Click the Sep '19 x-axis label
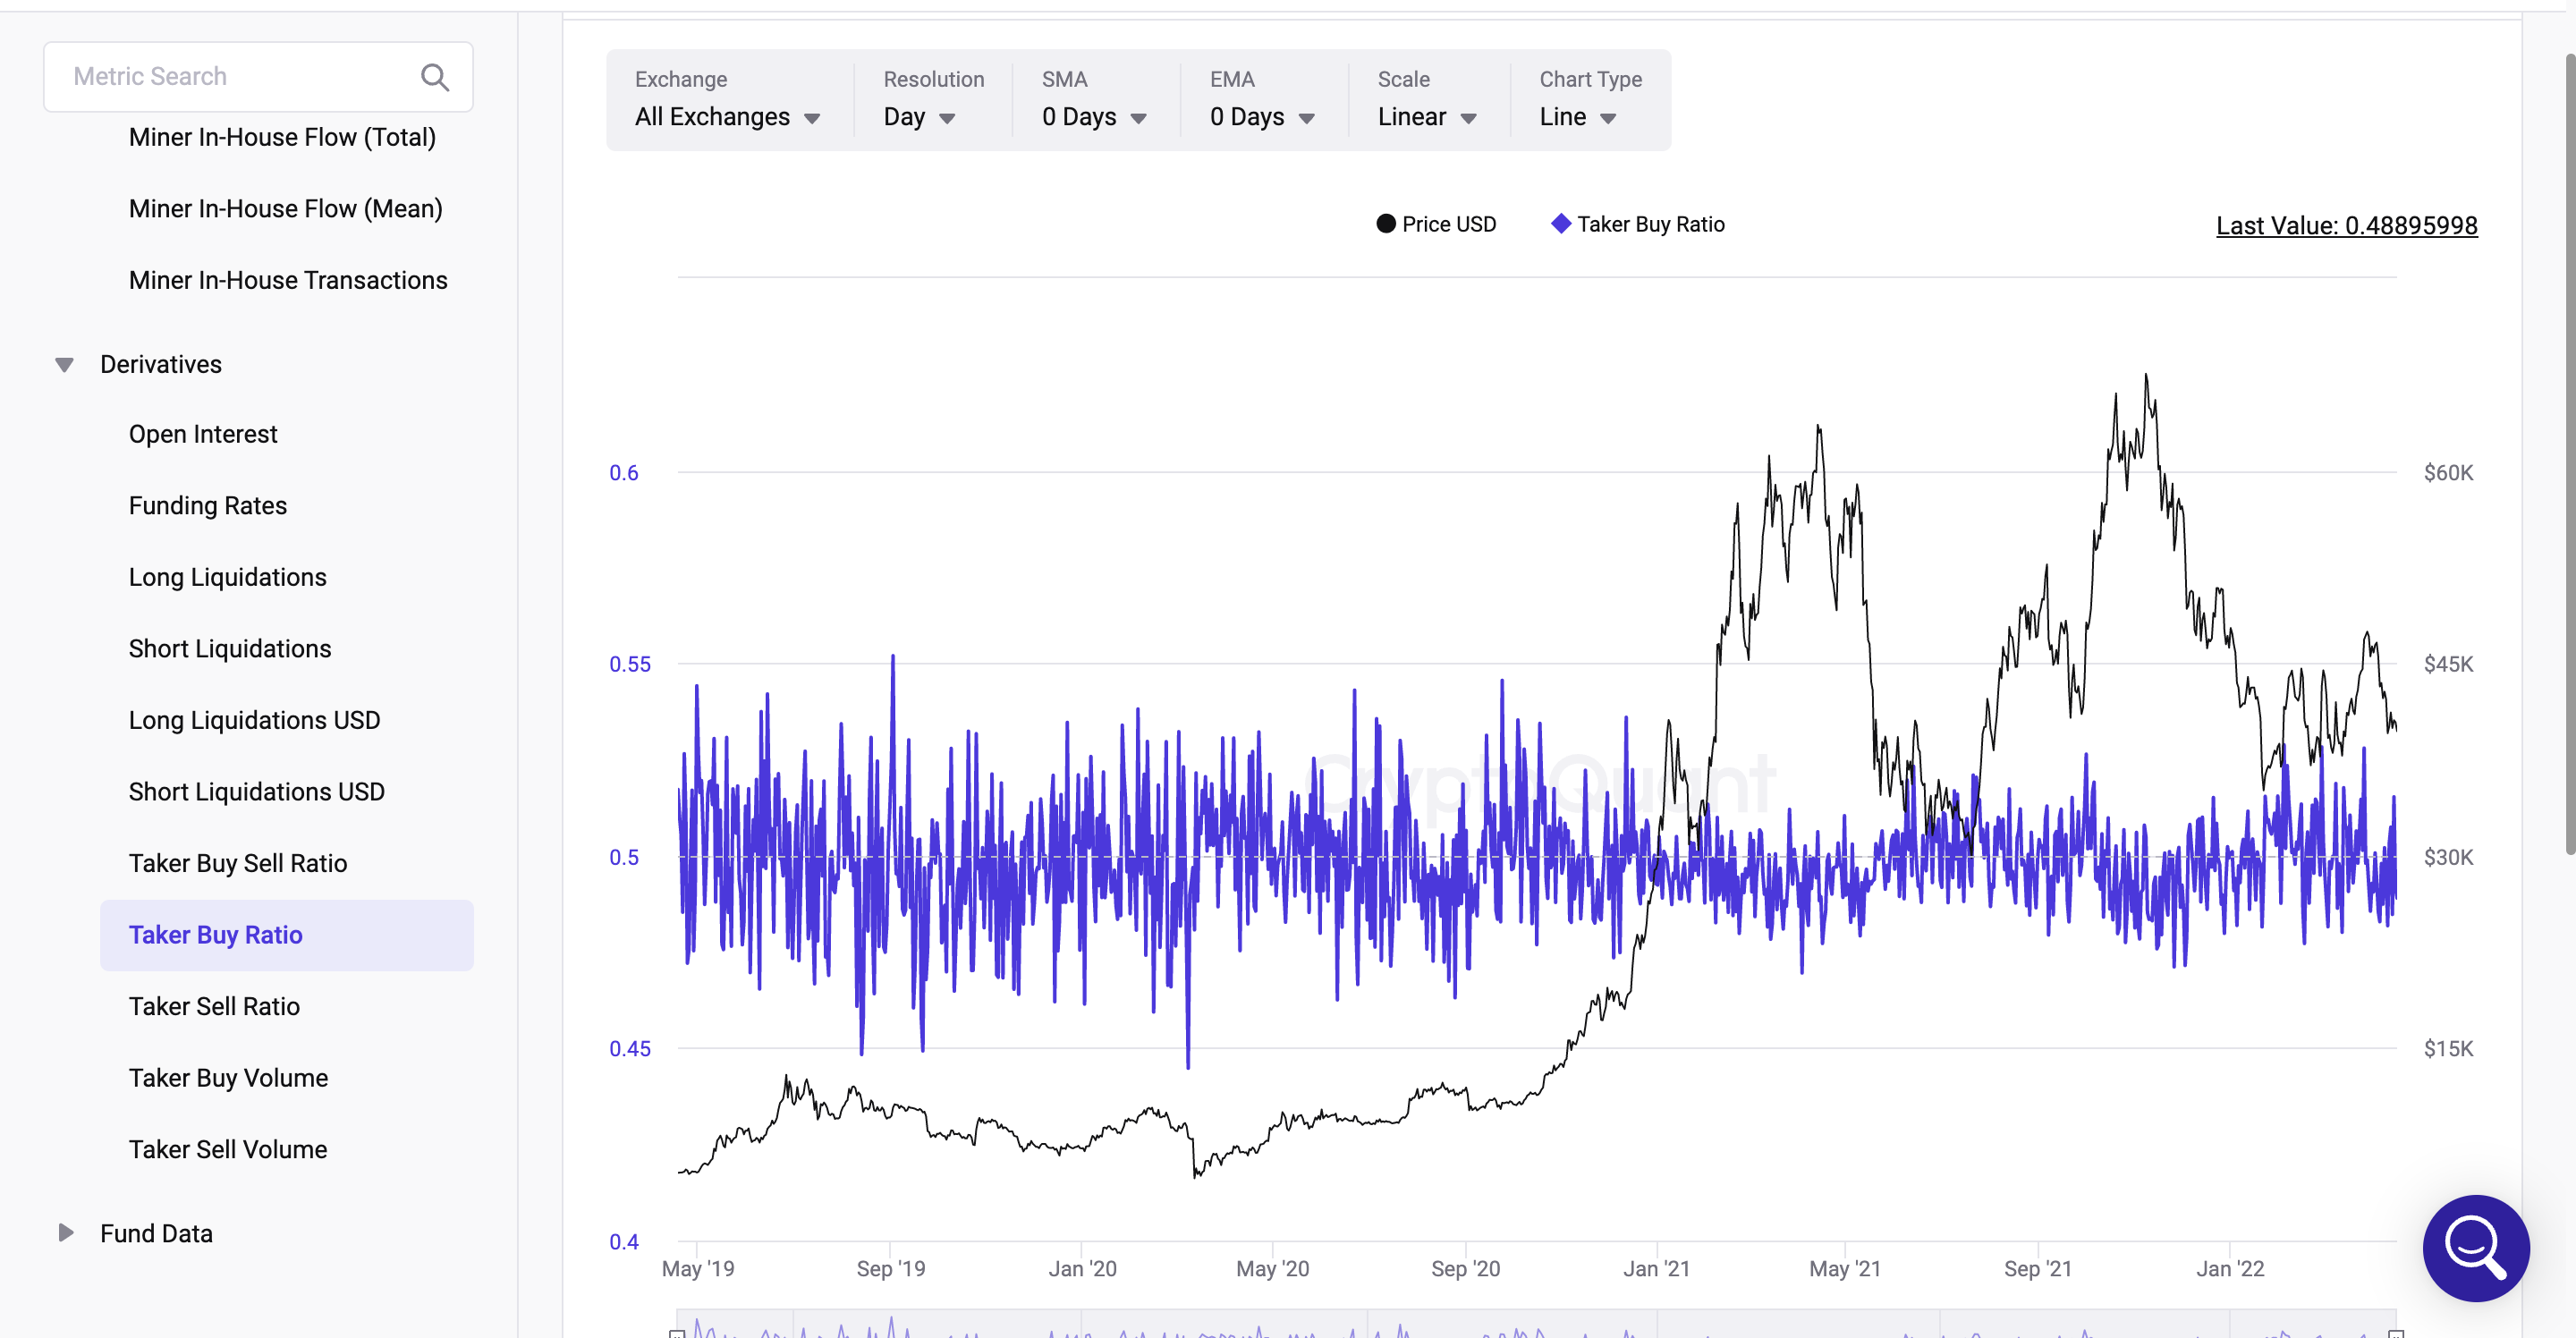Viewport: 2576px width, 1338px height. [890, 1268]
